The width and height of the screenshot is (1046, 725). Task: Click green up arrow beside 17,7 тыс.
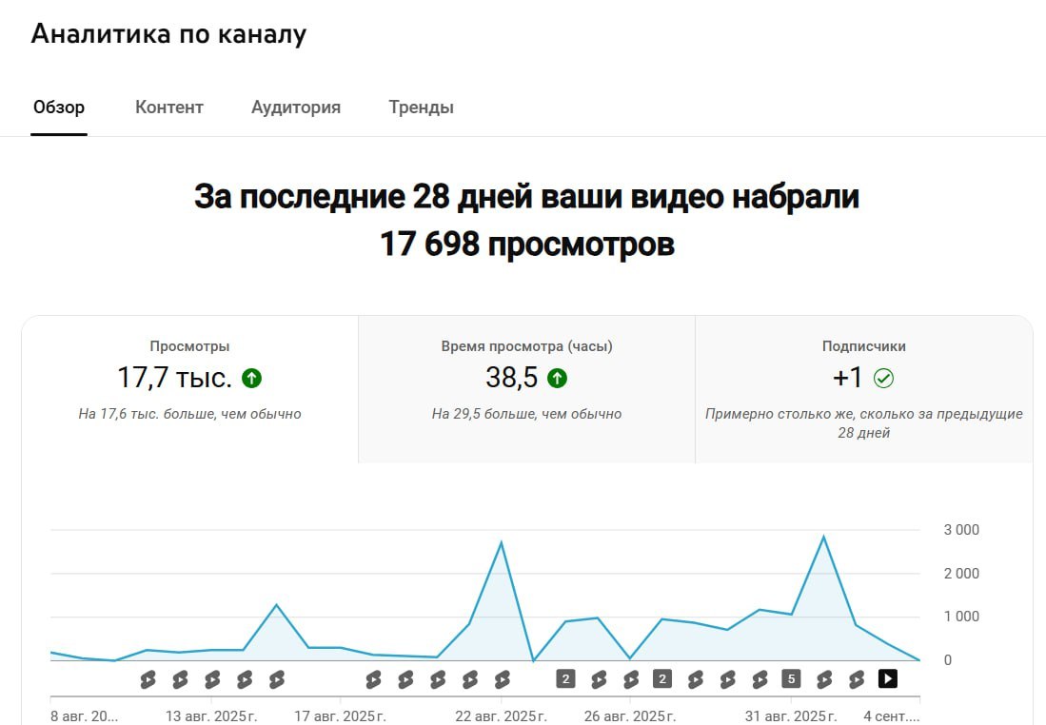[x=251, y=379]
